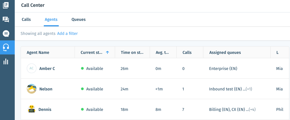Switch to the Calls tab
290x120 pixels.
pyautogui.click(x=26, y=20)
